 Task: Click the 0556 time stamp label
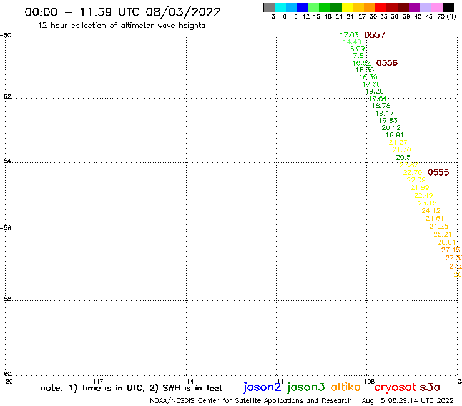tap(387, 63)
